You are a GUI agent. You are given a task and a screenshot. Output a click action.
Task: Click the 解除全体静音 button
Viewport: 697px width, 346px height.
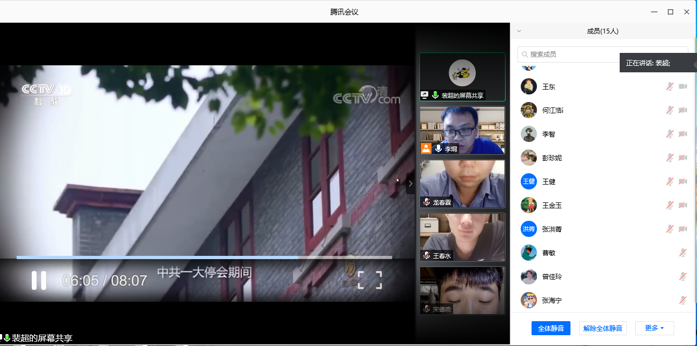point(603,328)
